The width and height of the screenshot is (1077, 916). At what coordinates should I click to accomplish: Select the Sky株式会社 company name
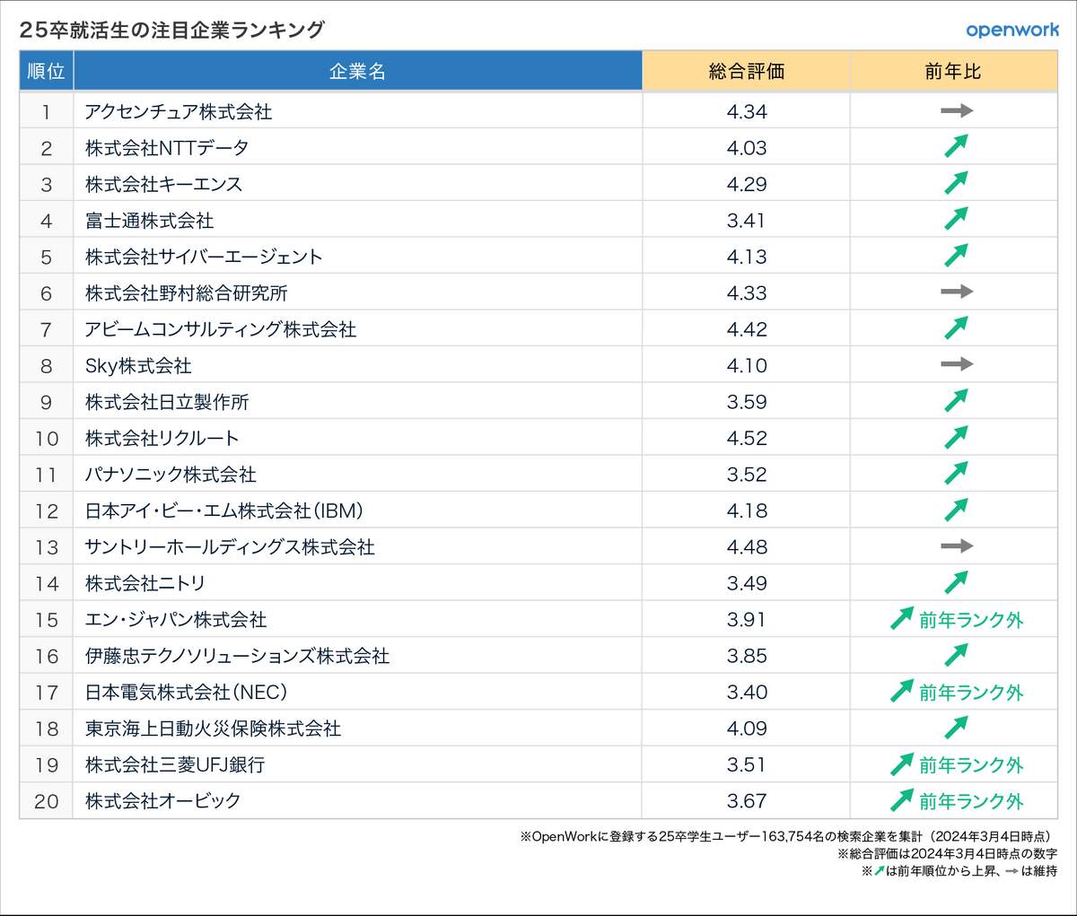coord(138,366)
